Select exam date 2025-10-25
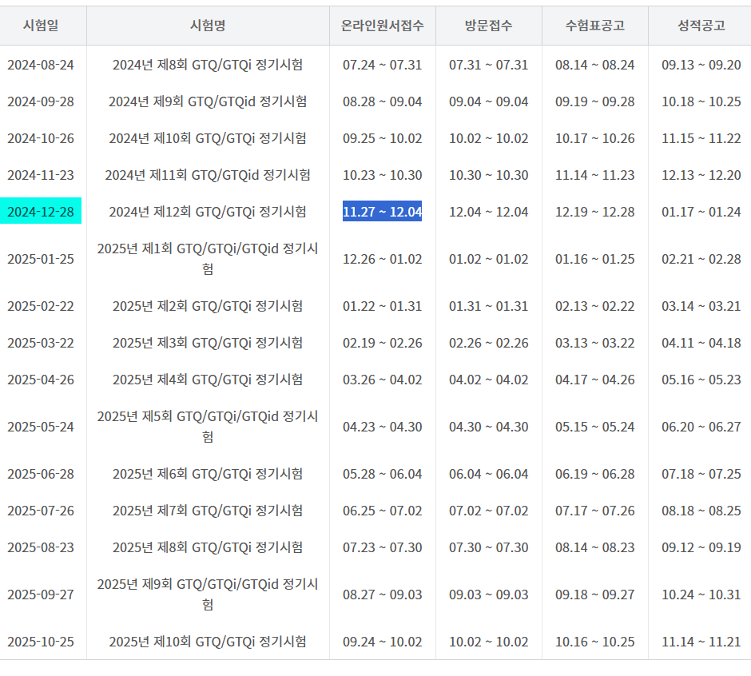751x676 pixels. [x=41, y=642]
